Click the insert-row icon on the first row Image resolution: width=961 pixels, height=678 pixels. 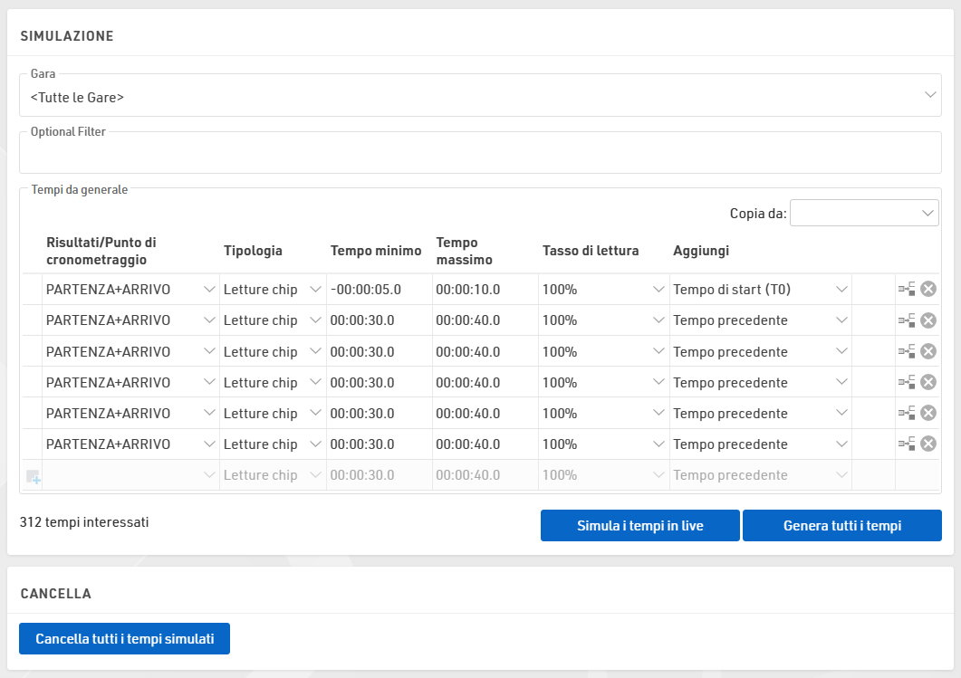pyautogui.click(x=906, y=290)
